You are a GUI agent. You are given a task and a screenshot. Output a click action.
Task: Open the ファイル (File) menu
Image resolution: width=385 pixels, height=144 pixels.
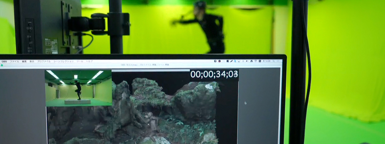tap(14, 61)
